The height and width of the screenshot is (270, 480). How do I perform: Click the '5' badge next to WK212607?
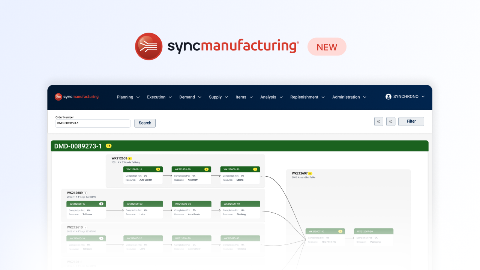pyautogui.click(x=310, y=173)
